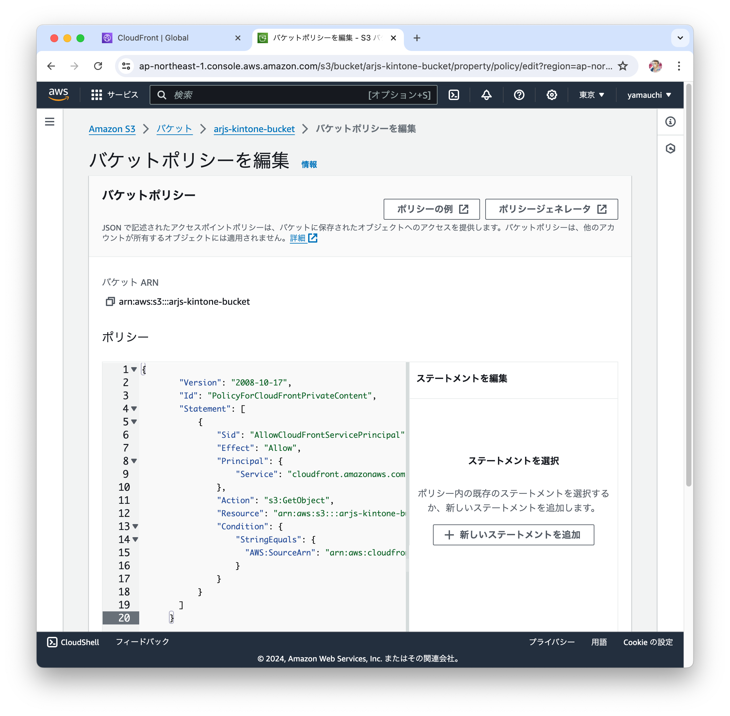The width and height of the screenshot is (730, 716).
Task: Open the CloudShell link in the footer
Action: 73,642
